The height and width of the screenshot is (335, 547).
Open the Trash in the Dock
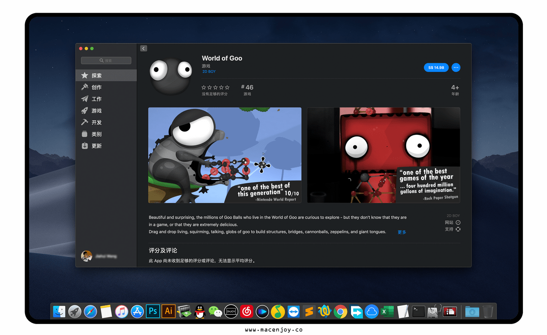[x=488, y=311]
